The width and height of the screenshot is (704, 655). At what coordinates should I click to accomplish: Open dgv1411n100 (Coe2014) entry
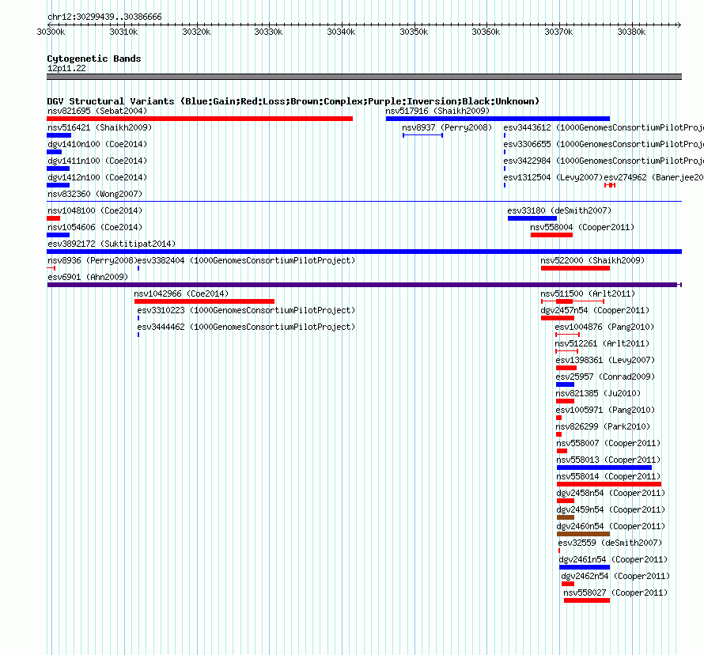(x=97, y=161)
